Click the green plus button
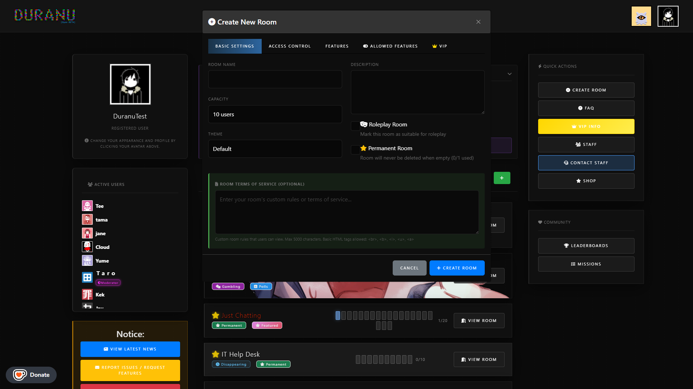Screen dimensions: 693x389 click(502, 178)
